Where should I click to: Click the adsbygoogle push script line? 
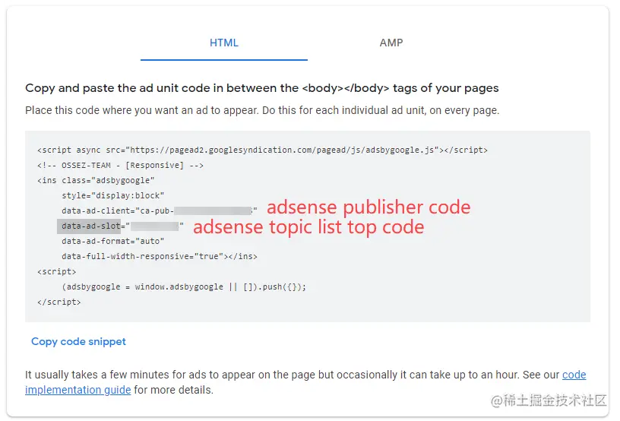coord(184,287)
